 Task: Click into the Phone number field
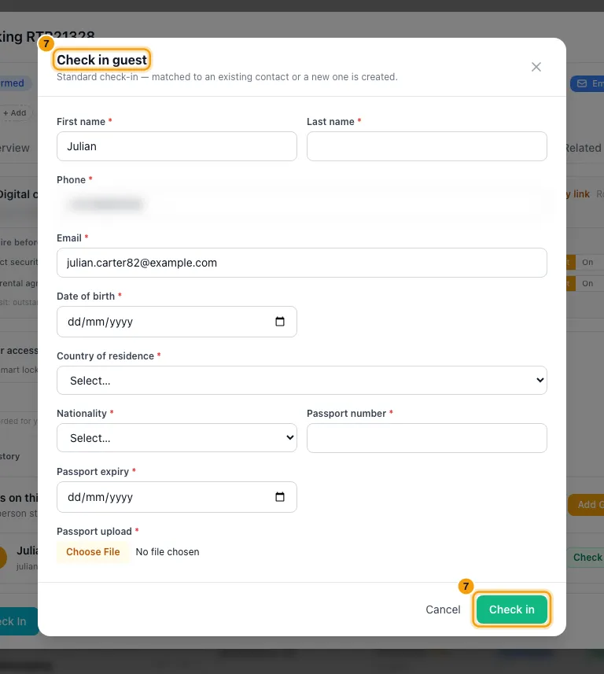coord(302,204)
